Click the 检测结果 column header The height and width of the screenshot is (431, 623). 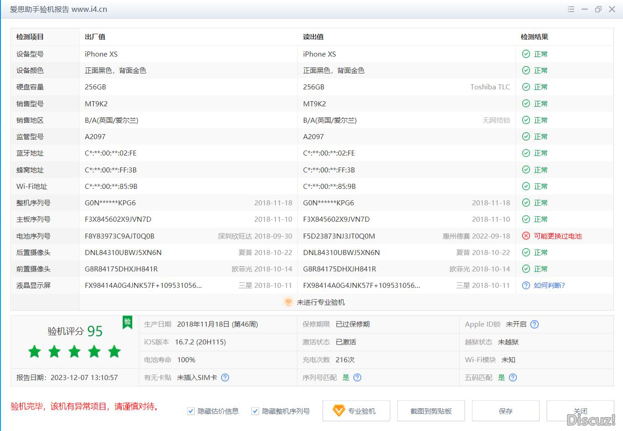coord(535,37)
